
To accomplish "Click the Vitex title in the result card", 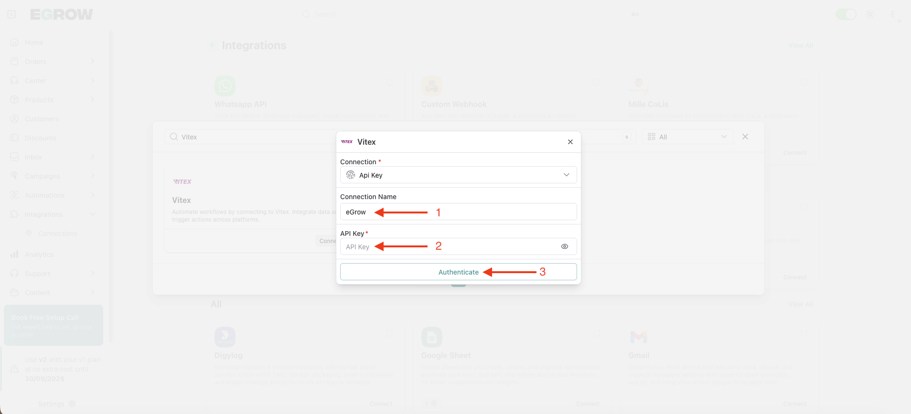I will 182,200.
